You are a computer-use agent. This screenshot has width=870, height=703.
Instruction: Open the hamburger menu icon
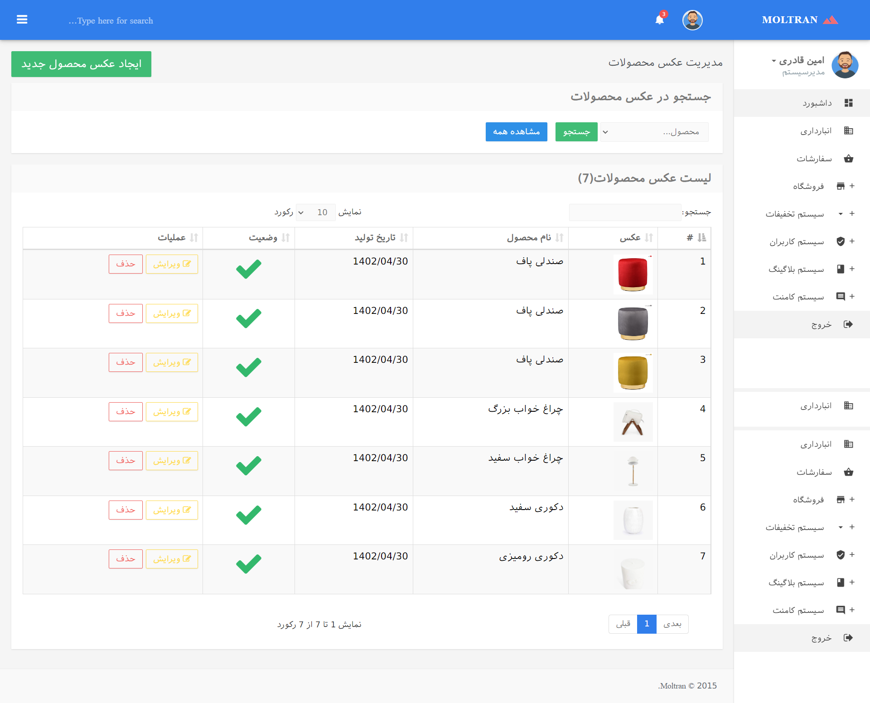[22, 19]
